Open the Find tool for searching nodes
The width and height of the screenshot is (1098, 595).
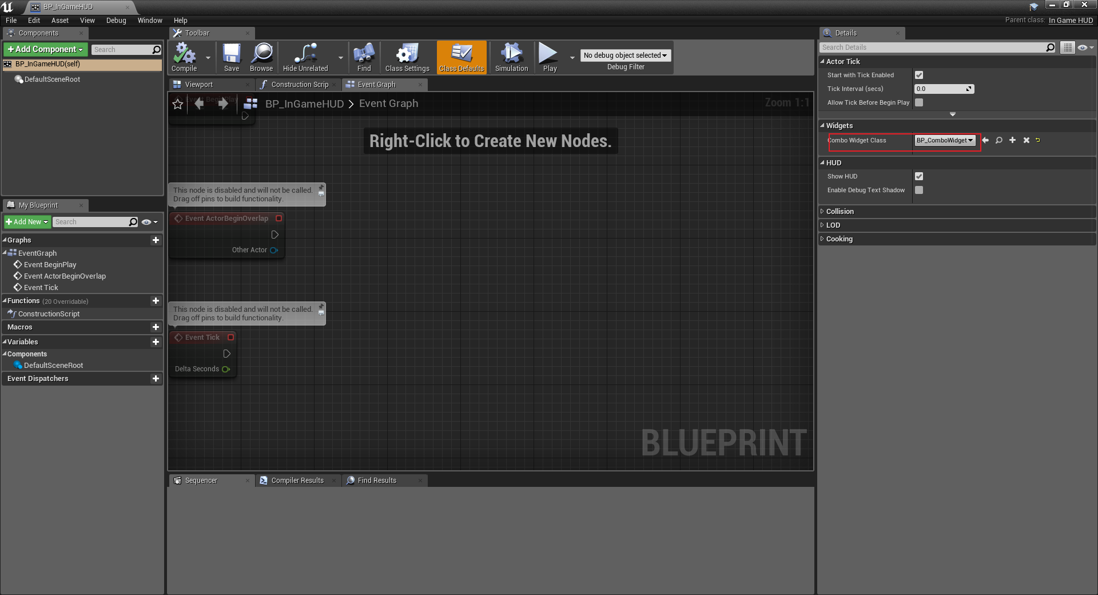364,57
